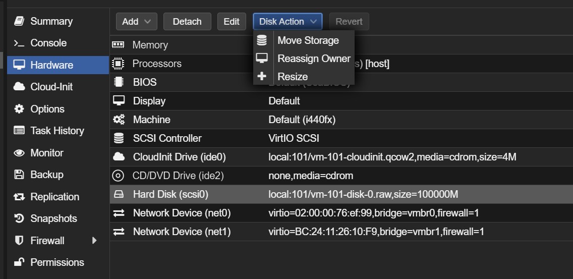Screen dimensions: 573x279
Task: Click the net1 network arrows icon
Action: click(119, 232)
